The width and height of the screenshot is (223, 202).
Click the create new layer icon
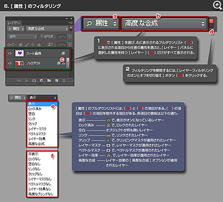click(x=56, y=80)
